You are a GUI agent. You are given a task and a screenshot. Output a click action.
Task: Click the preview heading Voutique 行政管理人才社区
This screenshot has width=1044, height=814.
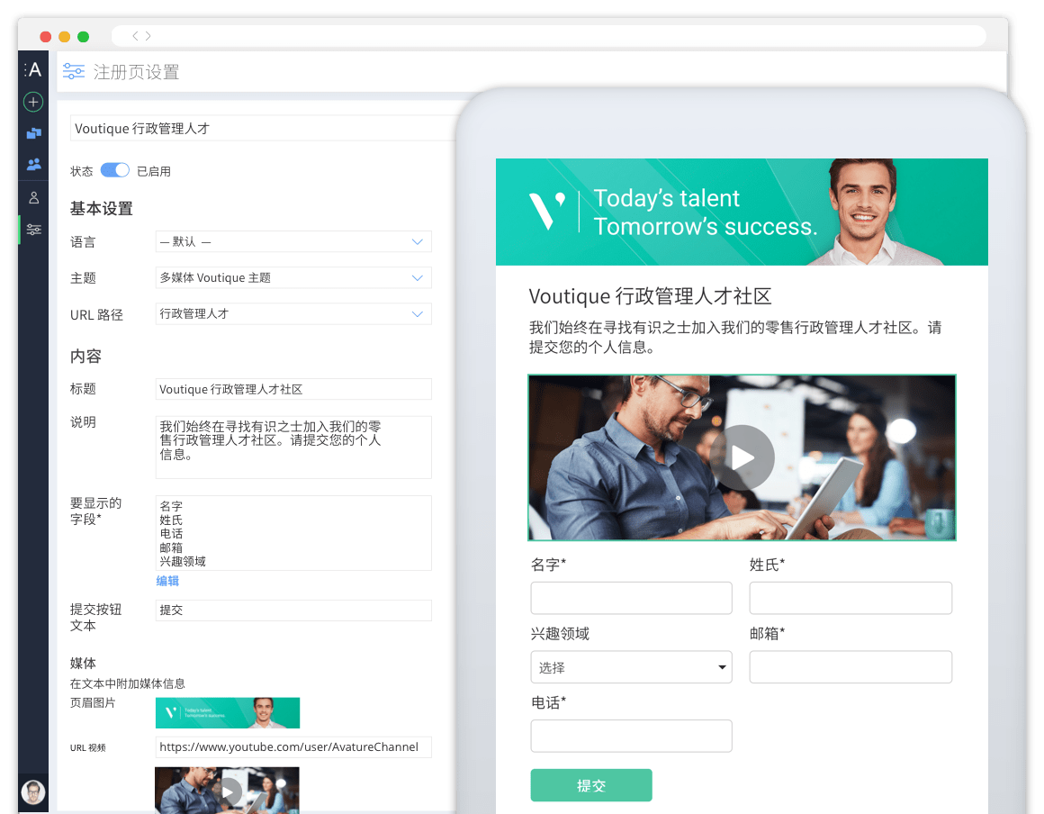[650, 295]
